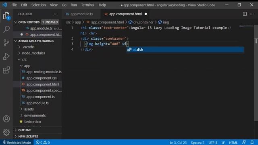Image resolution: width=258 pixels, height=145 pixels.
Task: Go to line via Ln 3, Col 23
Action: (178, 143)
